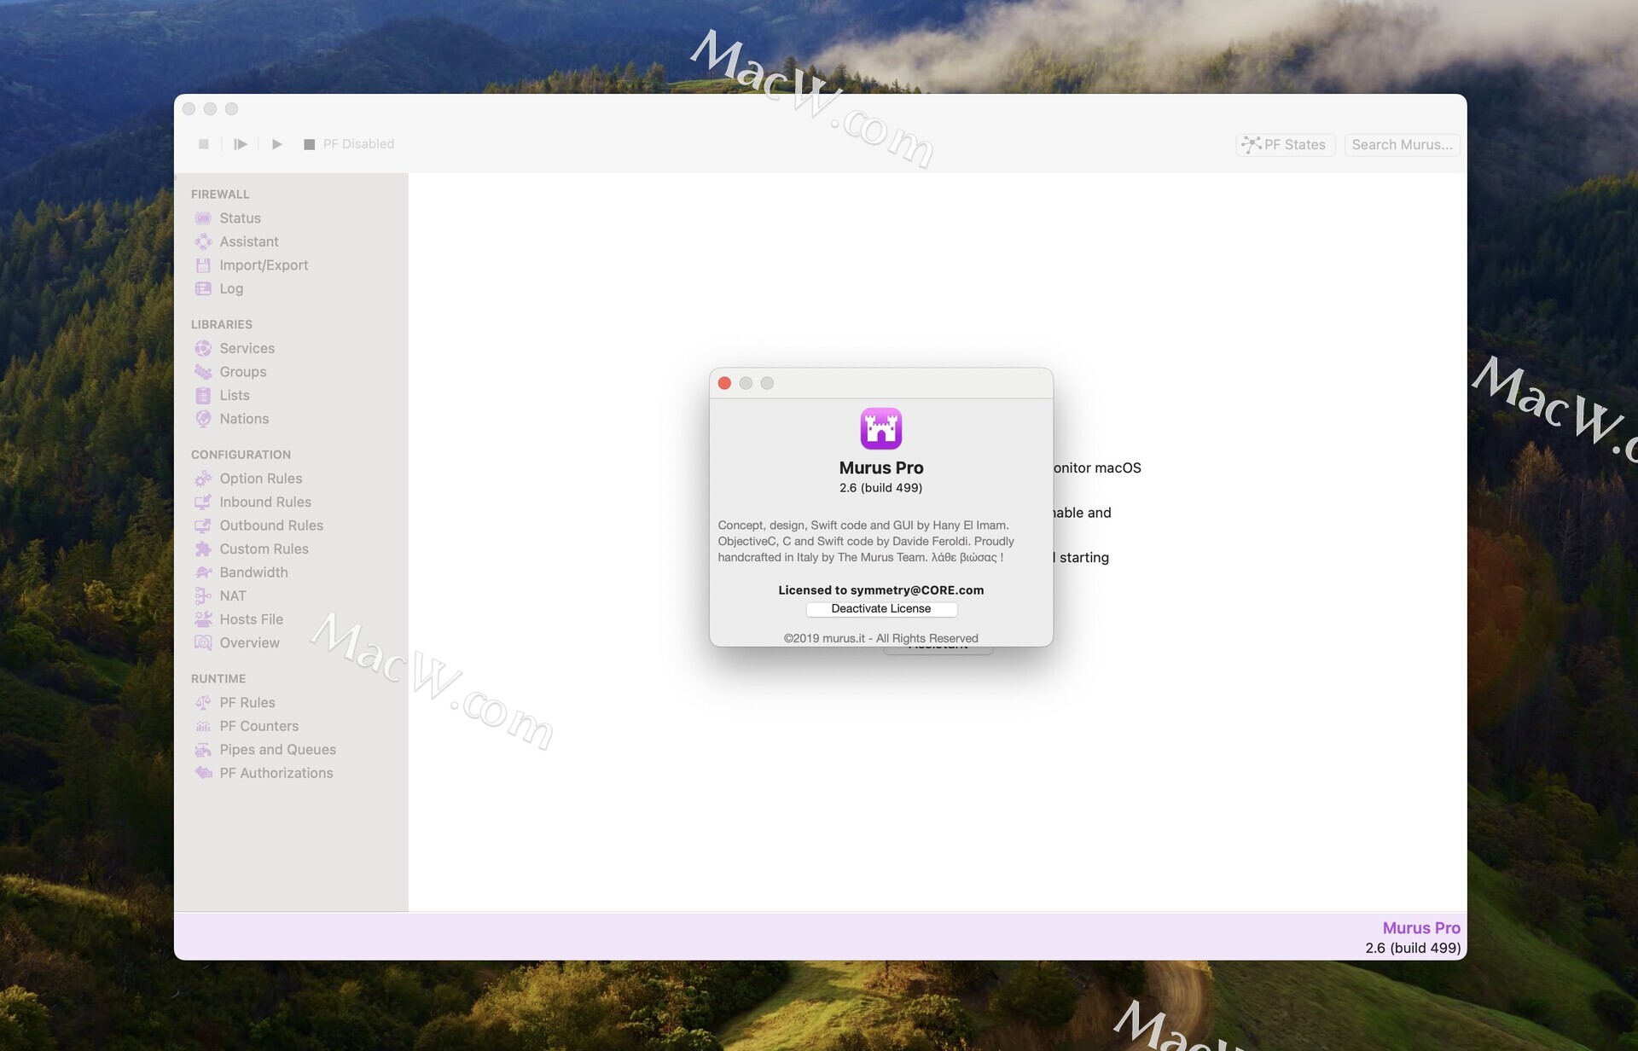Select the Bandwidth icon in Configuration
This screenshot has height=1051, width=1638.
[203, 572]
